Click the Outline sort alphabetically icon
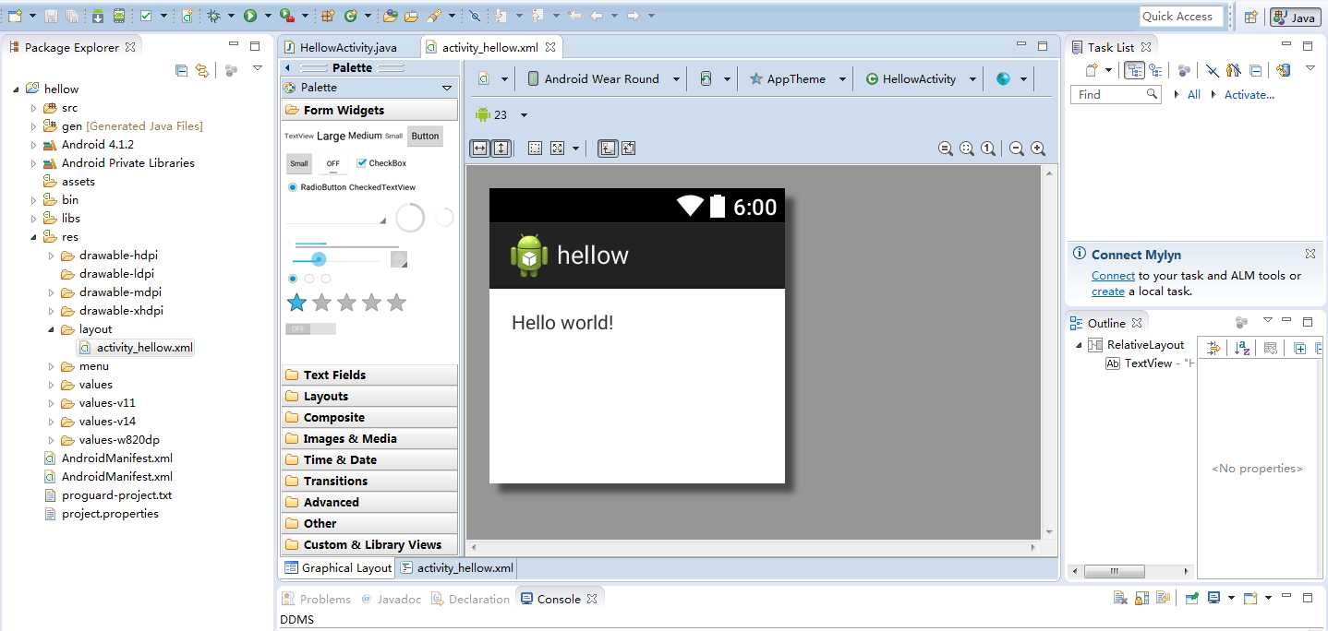Screen dimensions: 1328x631 (x=1242, y=348)
